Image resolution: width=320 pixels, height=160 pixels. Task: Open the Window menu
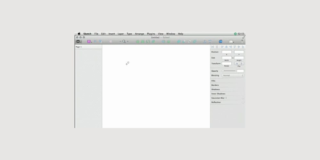point(171,34)
